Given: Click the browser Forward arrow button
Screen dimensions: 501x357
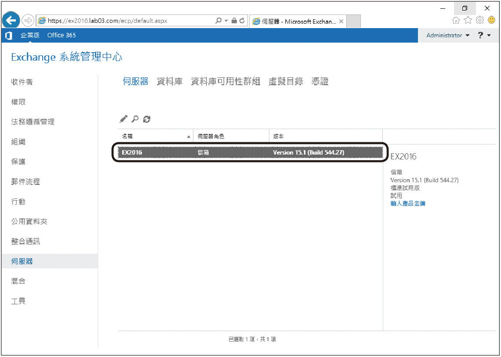Looking at the screenshot, I should 28,21.
